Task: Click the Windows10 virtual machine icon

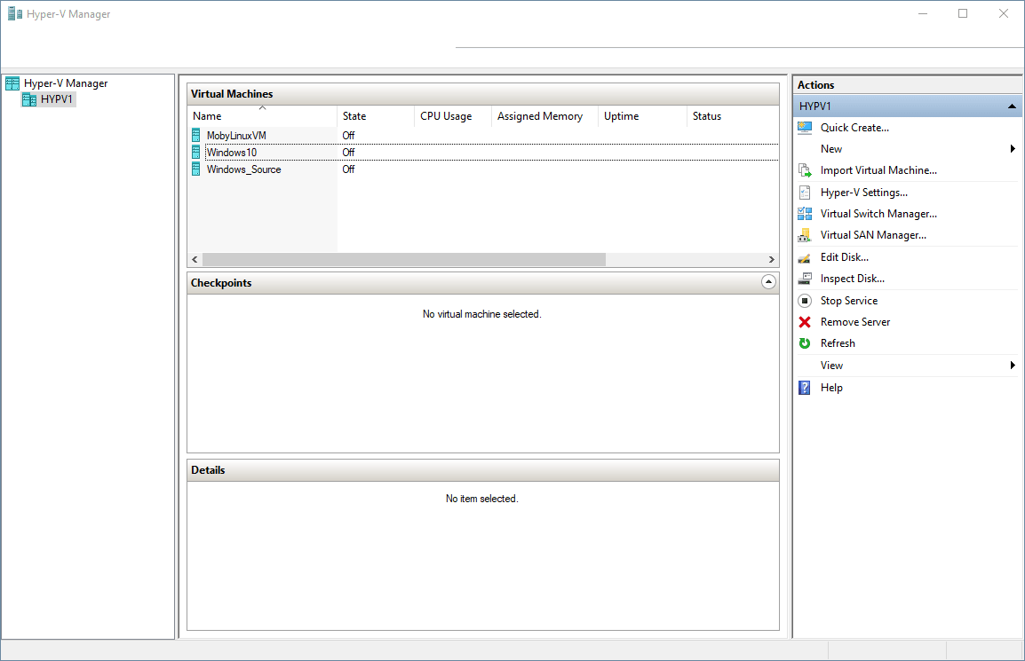Action: (x=196, y=153)
